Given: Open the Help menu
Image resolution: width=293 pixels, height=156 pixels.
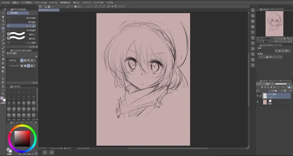Looking at the screenshot, I should [109, 3].
